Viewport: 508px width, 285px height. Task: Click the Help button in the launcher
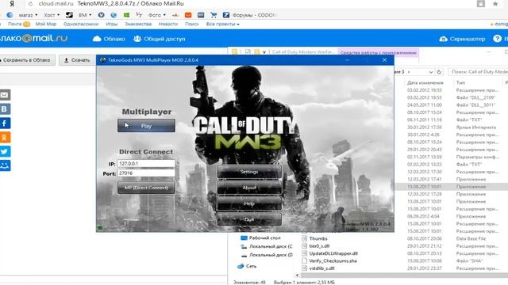click(249, 203)
